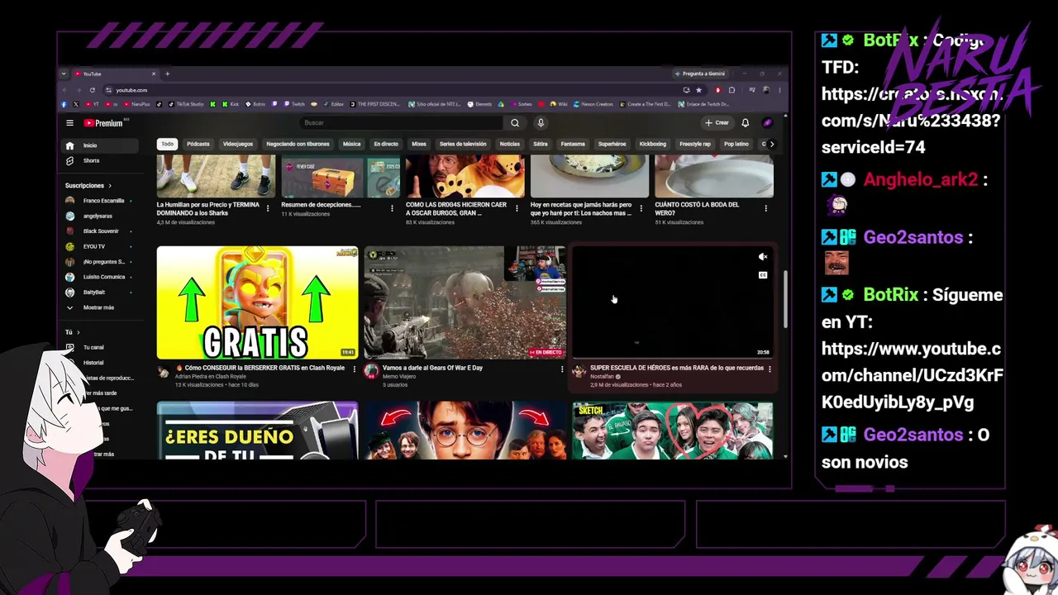This screenshot has width=1058, height=595.
Task: Click the YouTube page vertical scrollbar
Action: coord(785,299)
